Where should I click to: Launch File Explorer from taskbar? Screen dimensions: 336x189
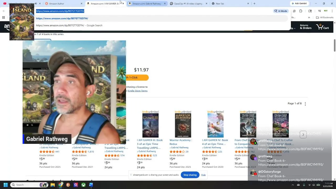(53, 185)
